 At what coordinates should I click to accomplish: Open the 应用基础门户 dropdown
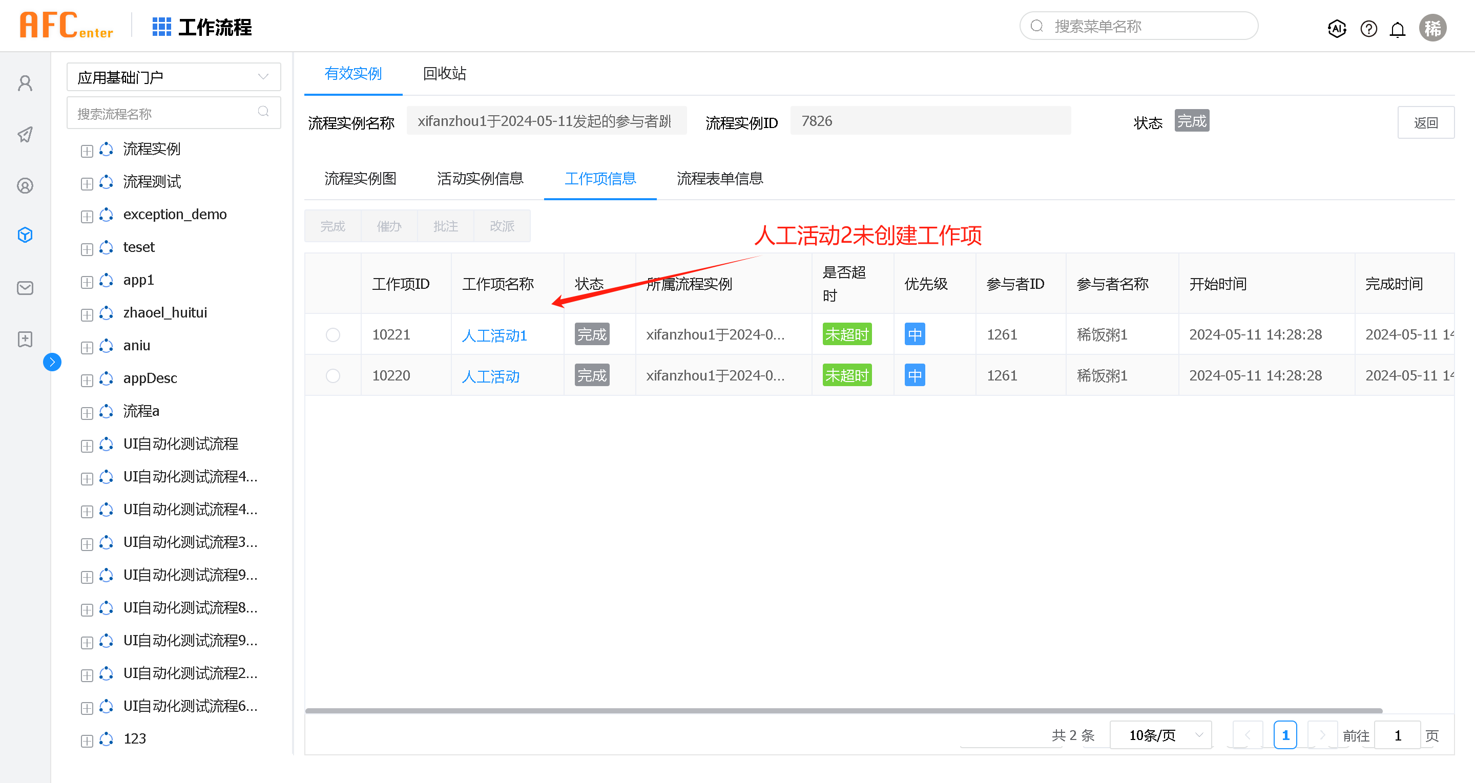(x=174, y=77)
